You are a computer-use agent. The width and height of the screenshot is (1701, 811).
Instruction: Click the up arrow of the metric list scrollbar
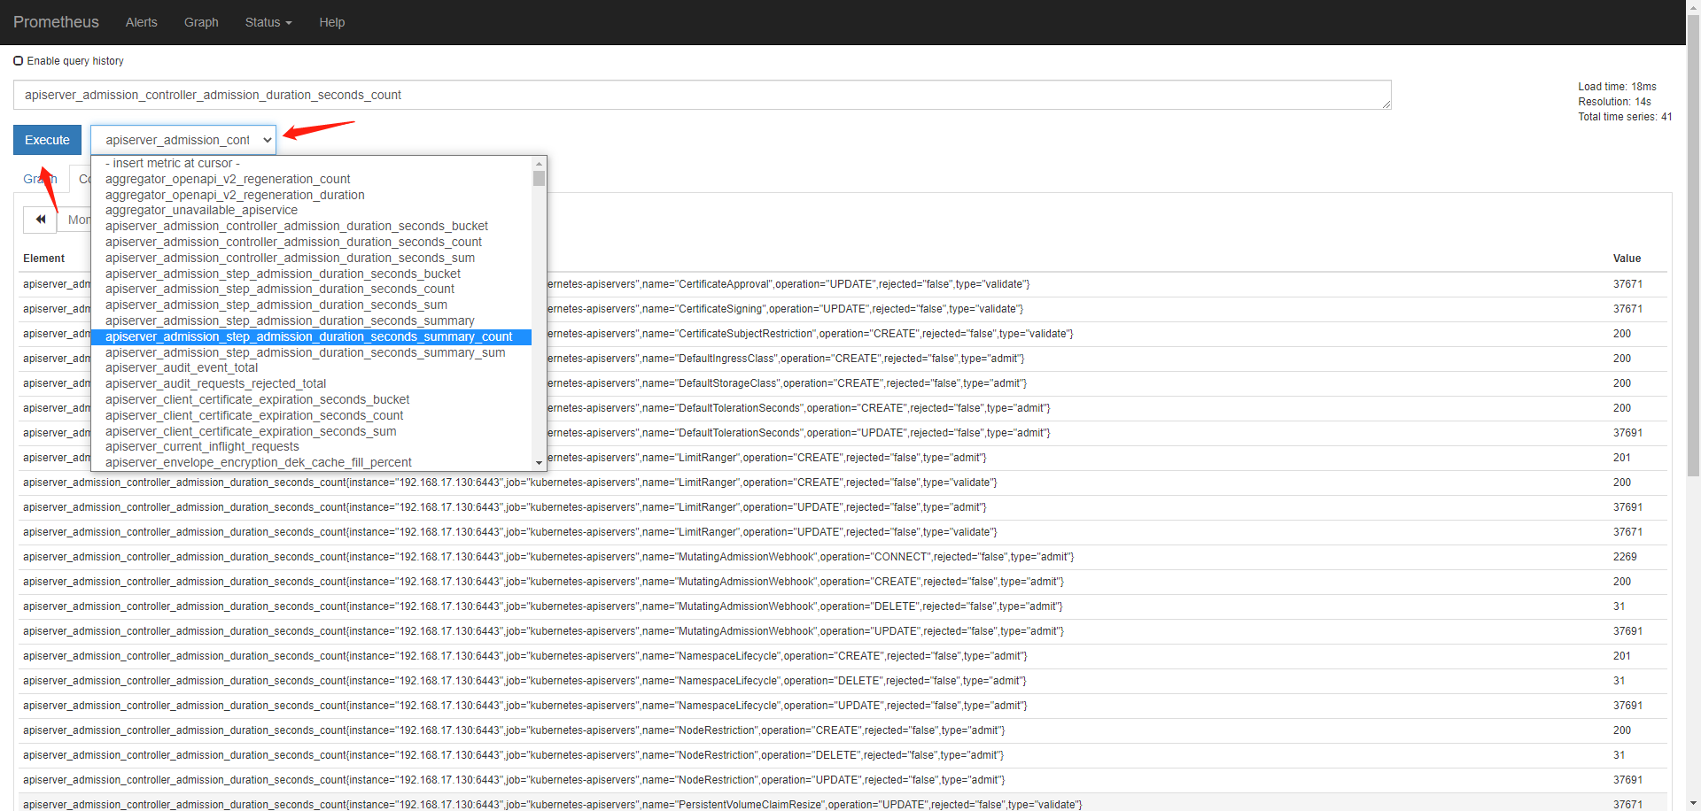tap(540, 163)
